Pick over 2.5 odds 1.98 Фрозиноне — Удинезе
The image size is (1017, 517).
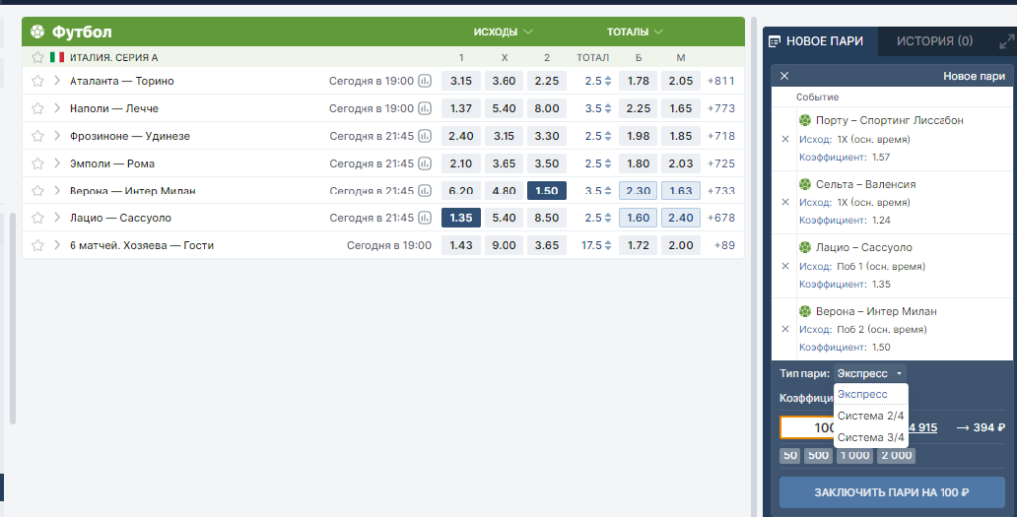638,136
